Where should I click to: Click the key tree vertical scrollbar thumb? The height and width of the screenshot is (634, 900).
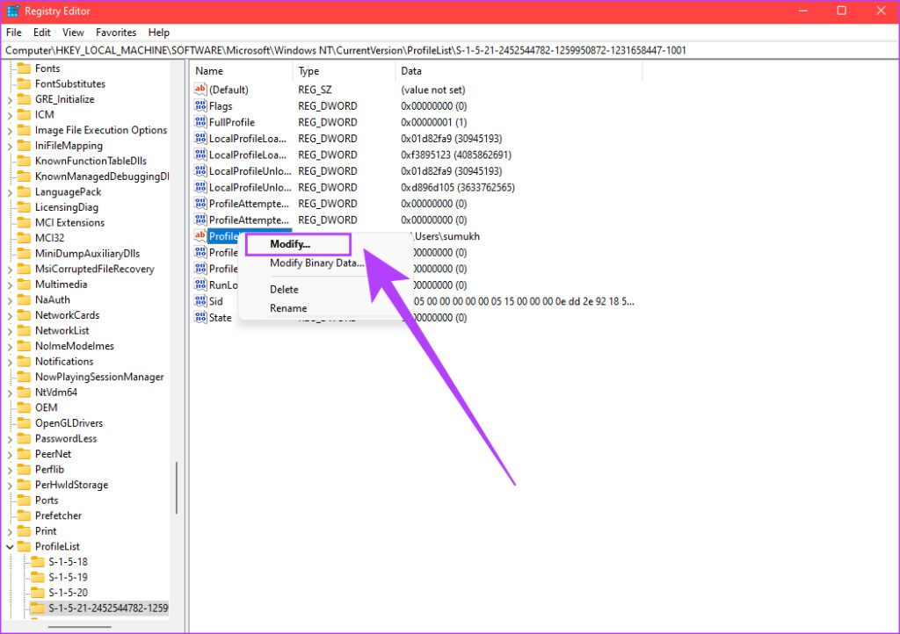click(x=177, y=488)
